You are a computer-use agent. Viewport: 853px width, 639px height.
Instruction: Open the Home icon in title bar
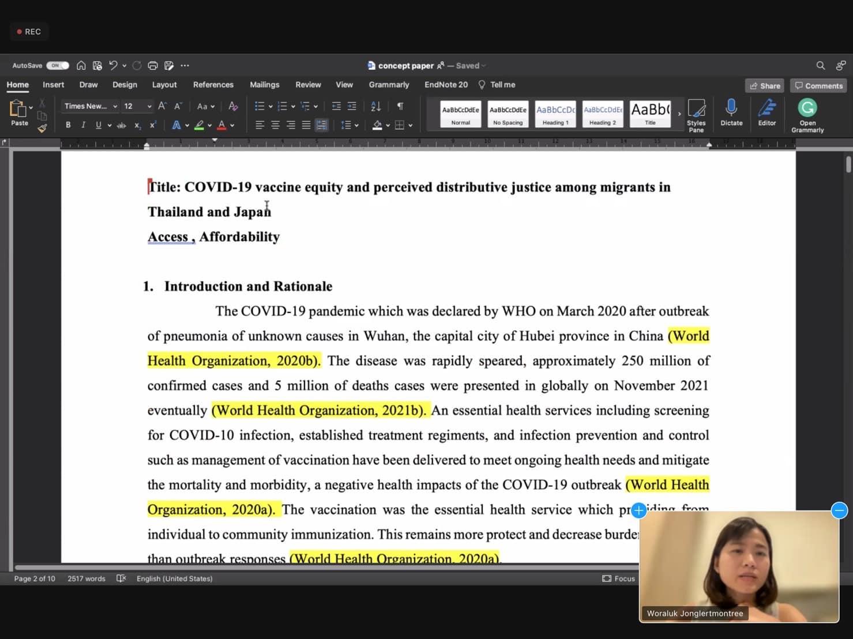point(81,66)
